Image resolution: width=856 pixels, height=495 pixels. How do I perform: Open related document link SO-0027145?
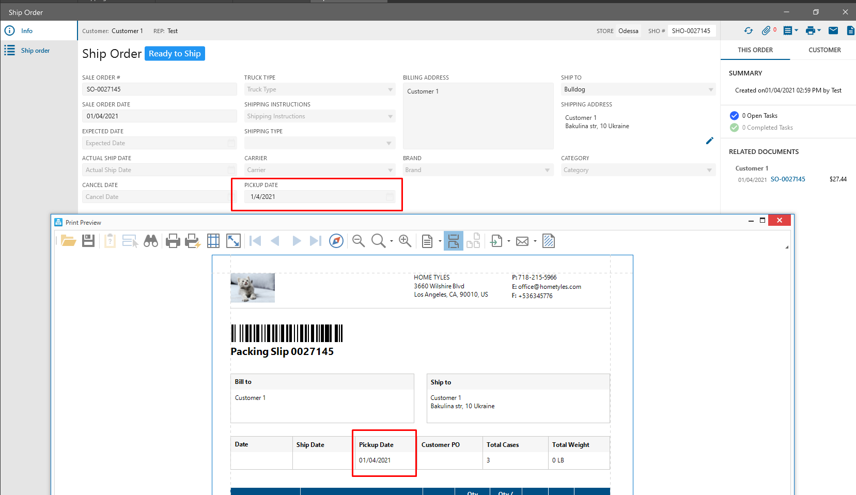point(787,179)
